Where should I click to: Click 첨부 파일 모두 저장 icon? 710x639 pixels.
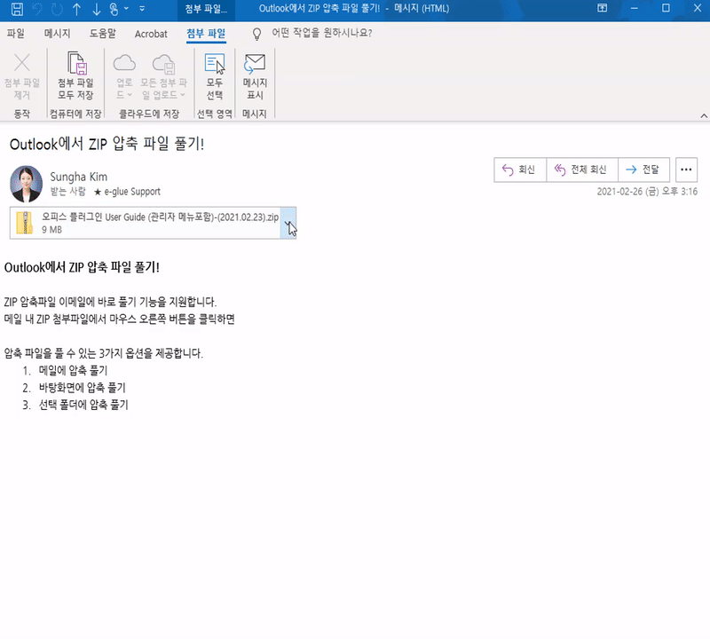[75, 76]
